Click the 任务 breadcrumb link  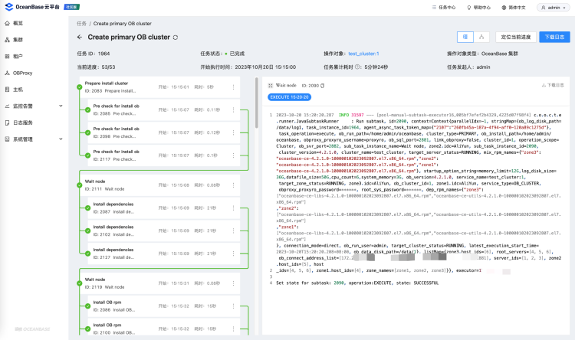[x=81, y=24]
